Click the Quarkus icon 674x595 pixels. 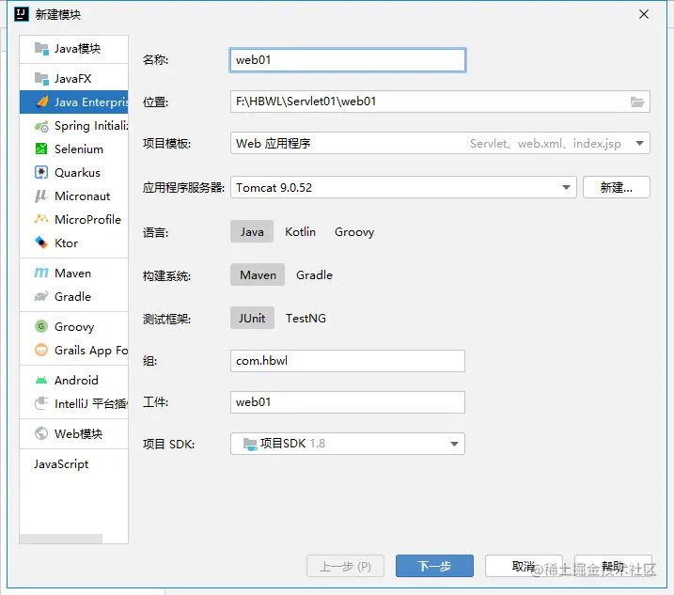click(x=41, y=172)
